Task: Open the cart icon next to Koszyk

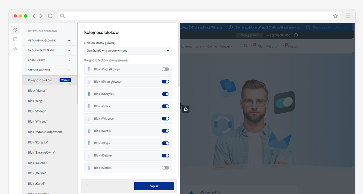Action: pos(285,46)
